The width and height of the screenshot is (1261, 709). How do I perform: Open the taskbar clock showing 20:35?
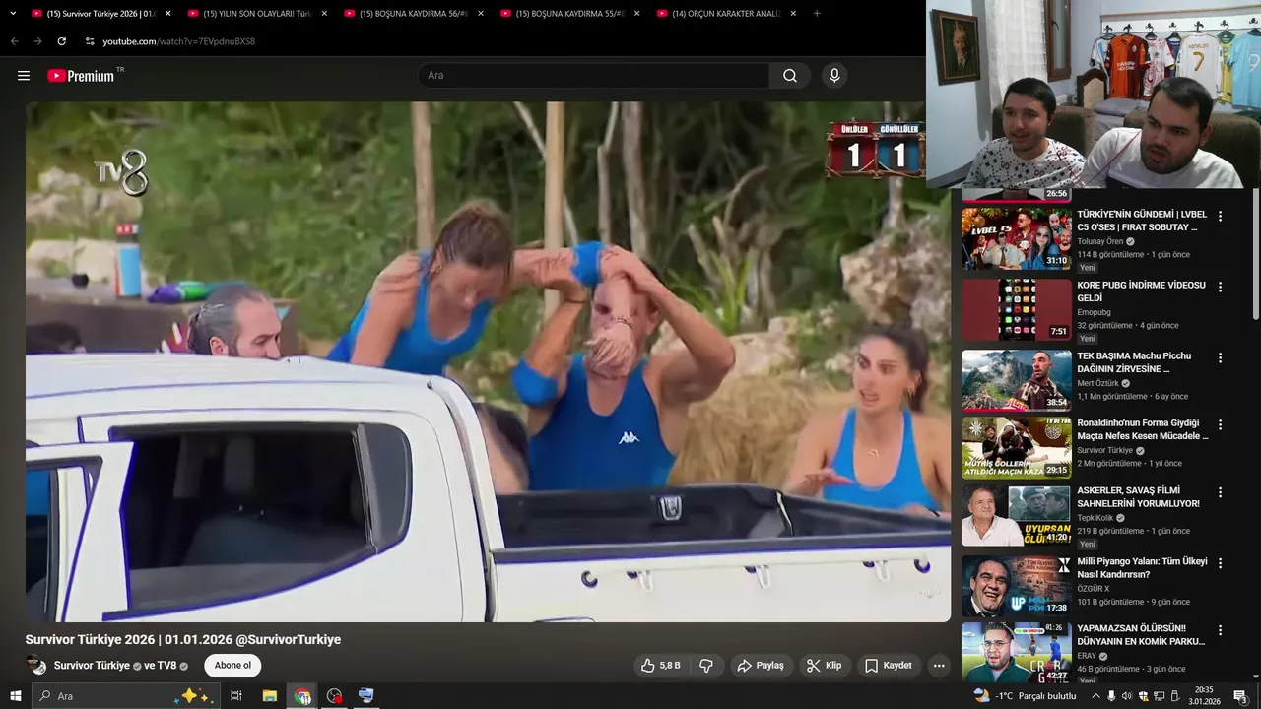pos(1204,696)
